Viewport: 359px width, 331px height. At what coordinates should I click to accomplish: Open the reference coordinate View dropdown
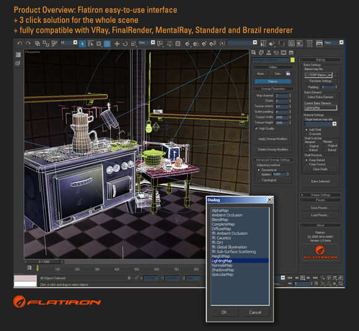(x=147, y=43)
